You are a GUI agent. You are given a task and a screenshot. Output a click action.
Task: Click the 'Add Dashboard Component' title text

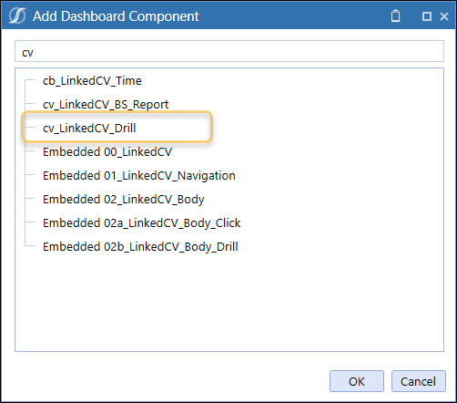coord(116,16)
